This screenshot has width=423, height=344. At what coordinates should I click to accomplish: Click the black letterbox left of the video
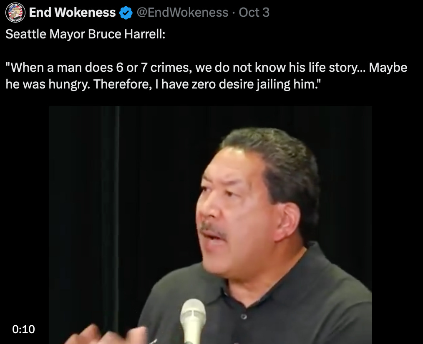[x=24, y=216]
